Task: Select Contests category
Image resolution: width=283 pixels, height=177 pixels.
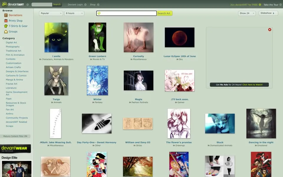Action: 11,59
